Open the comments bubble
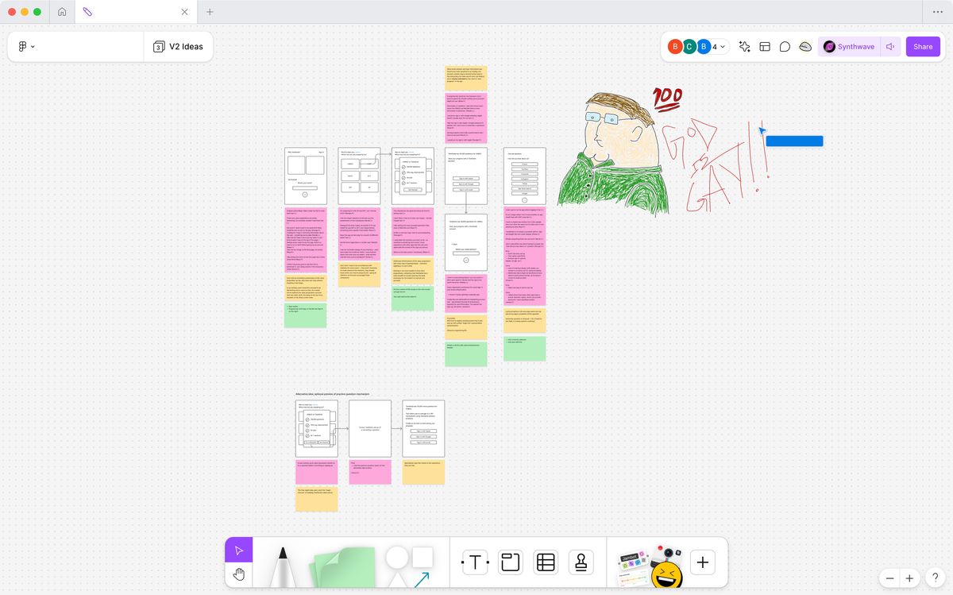The width and height of the screenshot is (953, 595). point(785,47)
